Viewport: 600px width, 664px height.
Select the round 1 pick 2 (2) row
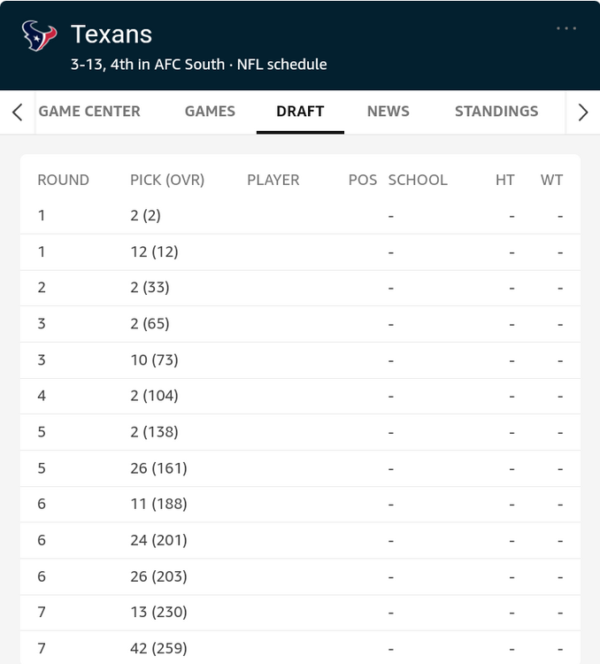(x=300, y=216)
